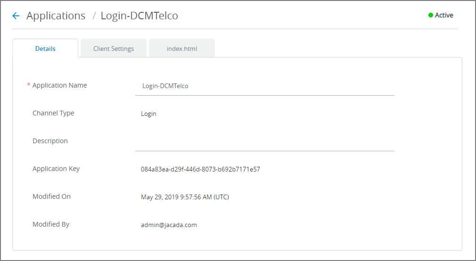Viewport: 476px width, 261px height.
Task: Click the Active status label
Action: click(x=444, y=15)
